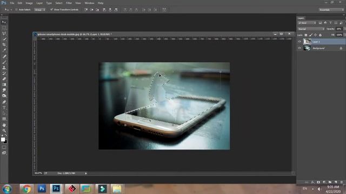Open status bar info arrow
The image size is (346, 194).
[86, 174]
